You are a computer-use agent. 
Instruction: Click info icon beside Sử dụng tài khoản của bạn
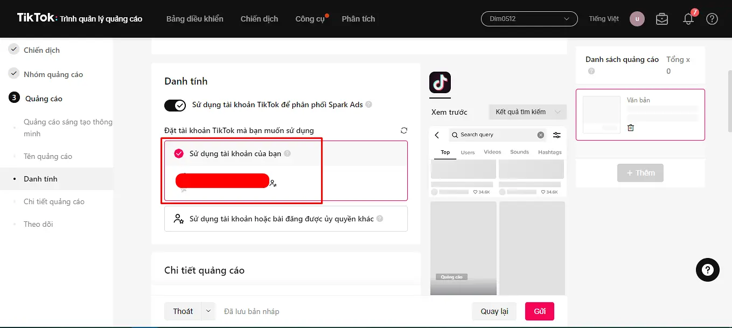coord(287,153)
